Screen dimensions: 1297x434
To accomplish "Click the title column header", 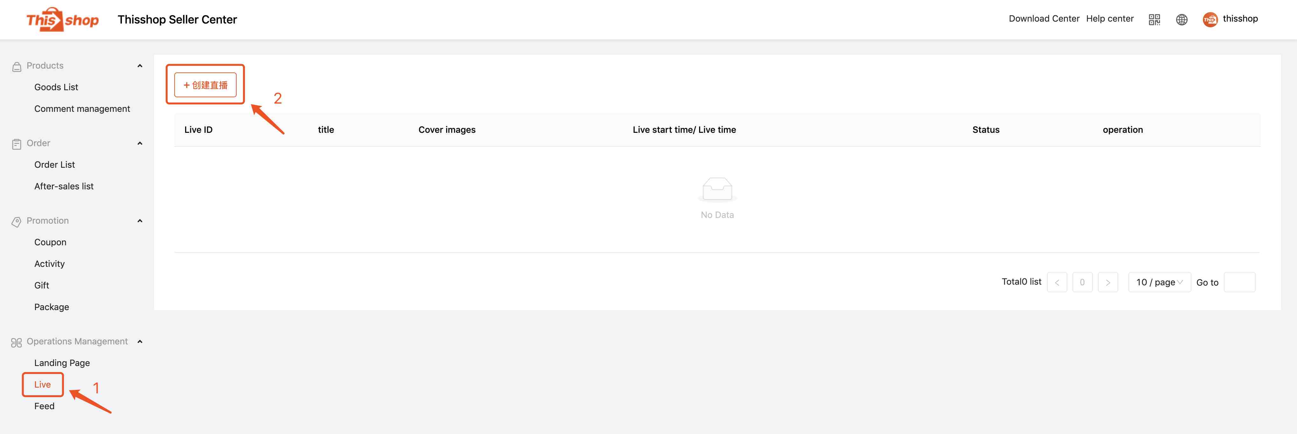I will [326, 130].
